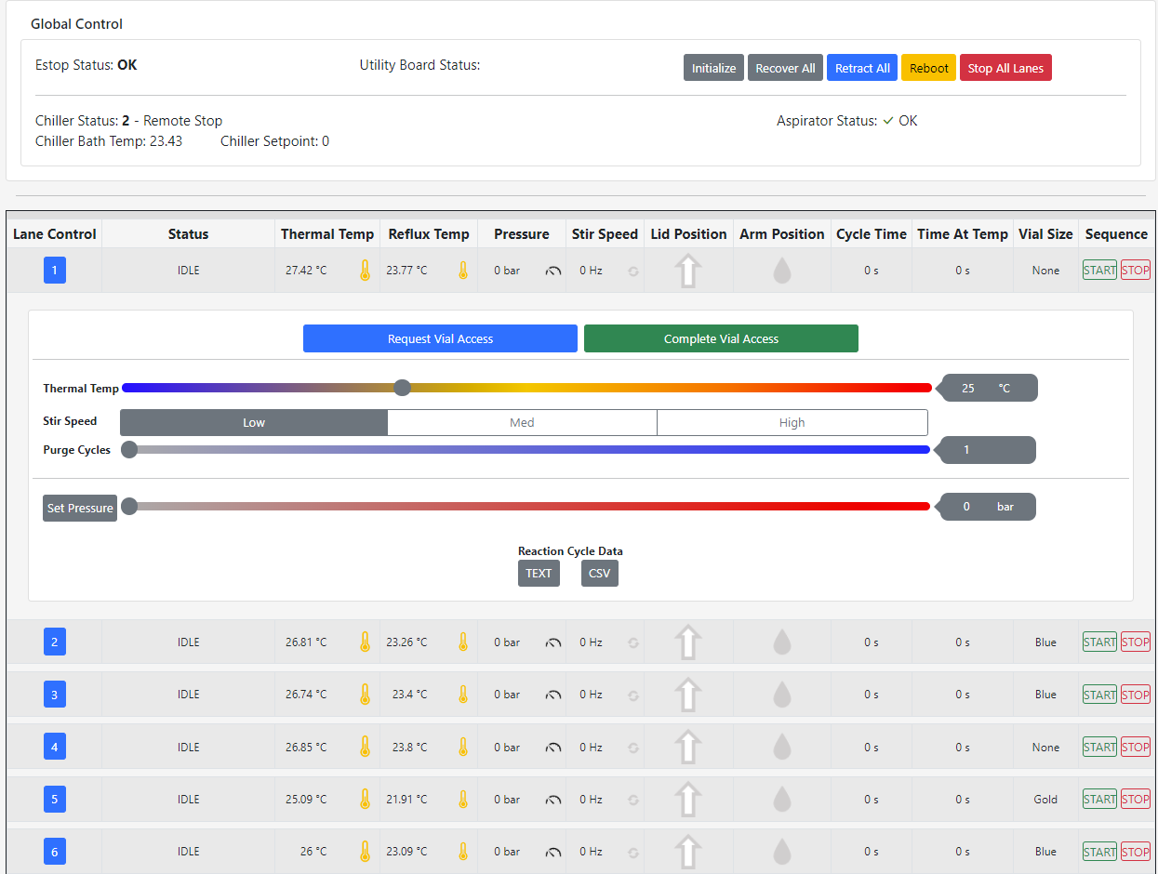Click the Vial Size column header

[x=1045, y=234]
